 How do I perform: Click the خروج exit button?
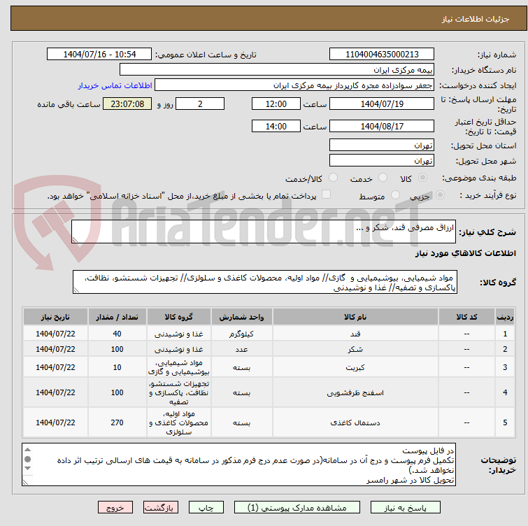pos(115,507)
